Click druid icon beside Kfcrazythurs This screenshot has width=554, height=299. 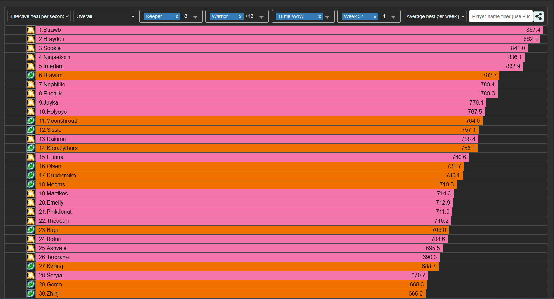(31, 148)
